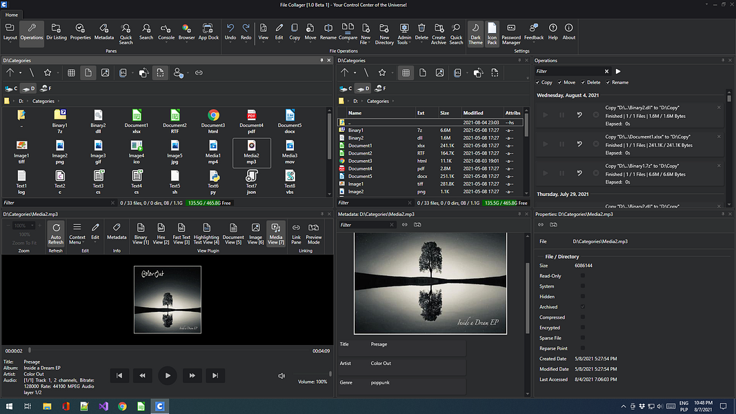The width and height of the screenshot is (736, 414).
Task: Select the Home ribbon tab
Action: [x=12, y=14]
